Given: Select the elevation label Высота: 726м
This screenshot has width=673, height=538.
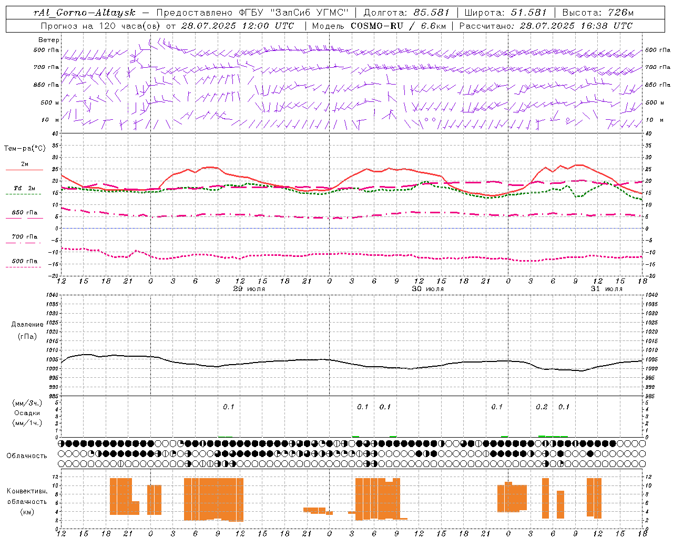Looking at the screenshot, I should pyautogui.click(x=598, y=13).
